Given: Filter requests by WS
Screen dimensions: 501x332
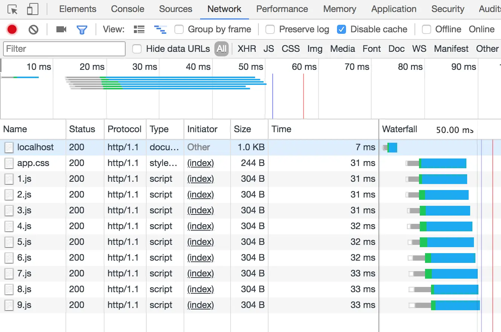Looking at the screenshot, I should point(419,49).
